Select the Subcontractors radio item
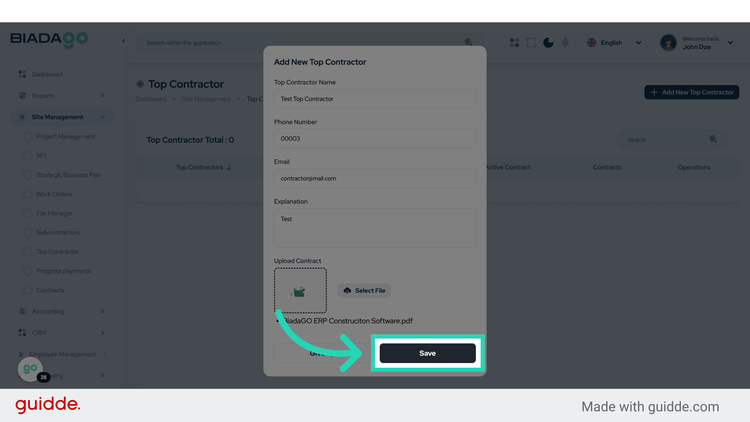The height and width of the screenshot is (422, 750). [58, 232]
